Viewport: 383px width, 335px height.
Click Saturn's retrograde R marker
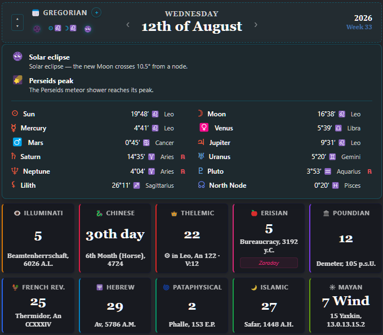pyautogui.click(x=183, y=157)
